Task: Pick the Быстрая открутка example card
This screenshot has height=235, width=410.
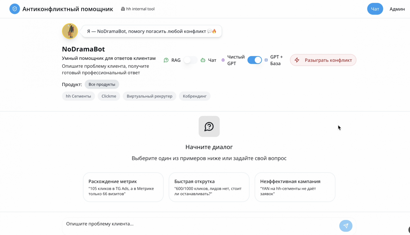Action: [209, 187]
